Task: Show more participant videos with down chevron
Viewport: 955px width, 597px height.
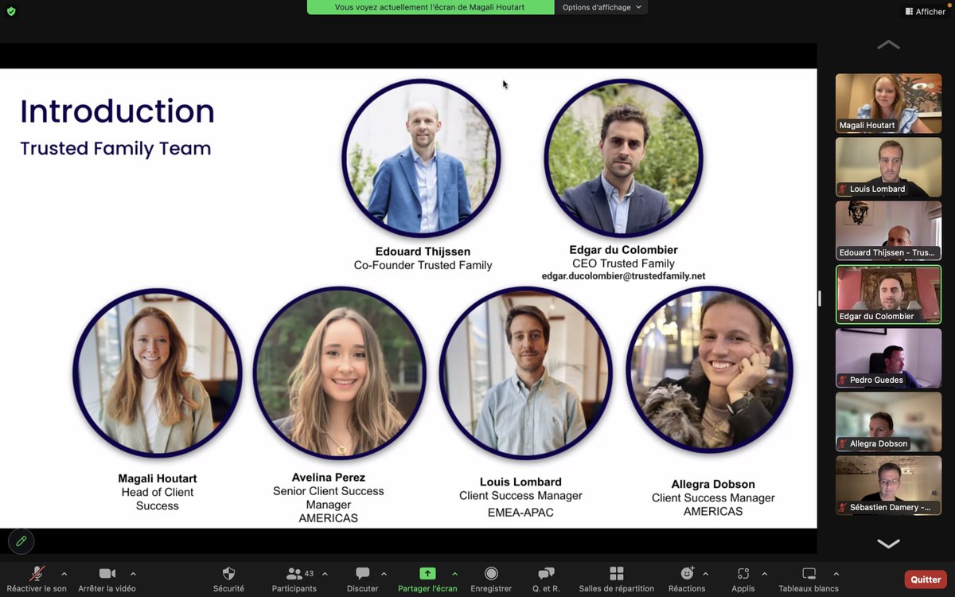Action: [888, 544]
